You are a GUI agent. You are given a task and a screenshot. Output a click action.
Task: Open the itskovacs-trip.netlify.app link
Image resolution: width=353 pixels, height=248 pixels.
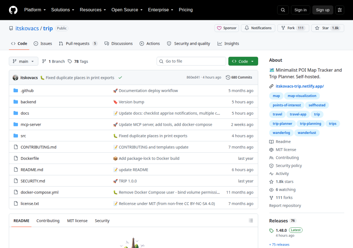(x=300, y=86)
